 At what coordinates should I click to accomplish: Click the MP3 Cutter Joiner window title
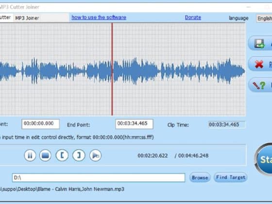pos(19,7)
